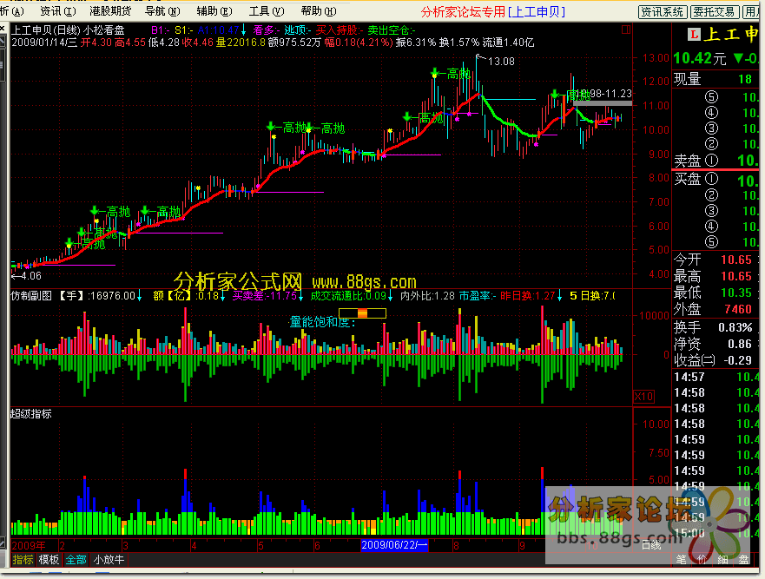Click the 今开 10.65 row
This screenshot has height=579, width=765.
click(713, 260)
